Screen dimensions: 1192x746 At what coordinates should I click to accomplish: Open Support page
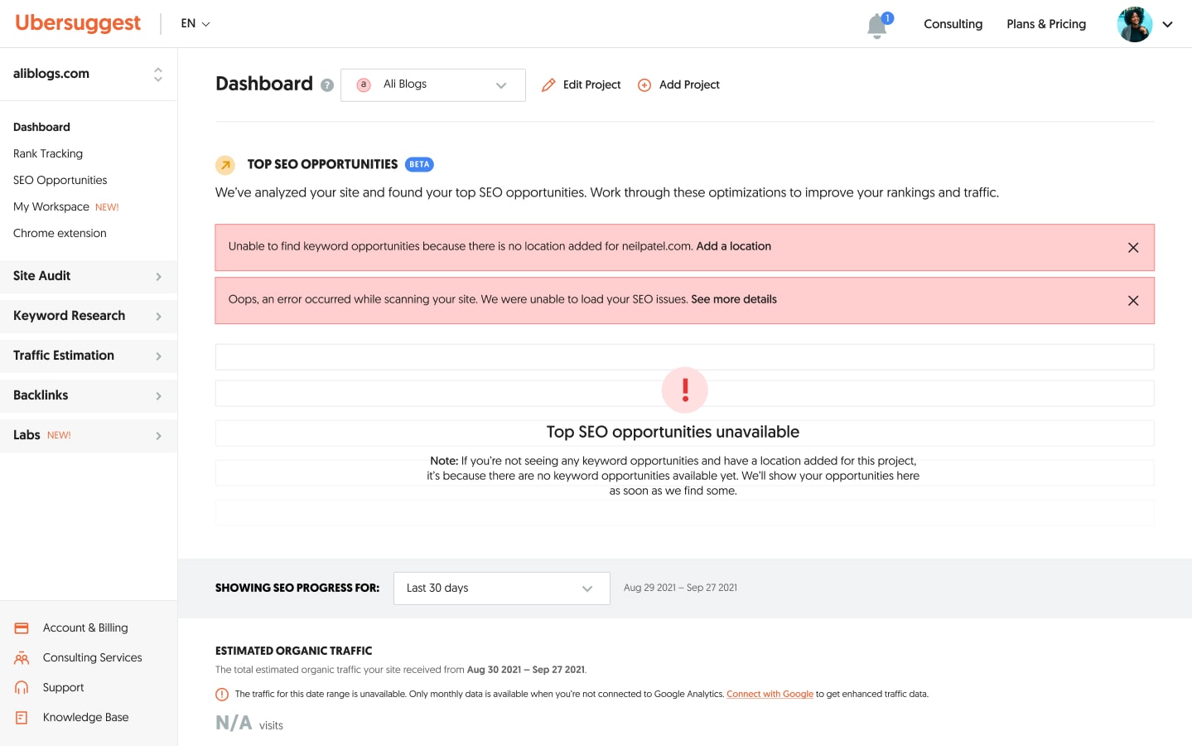64,687
